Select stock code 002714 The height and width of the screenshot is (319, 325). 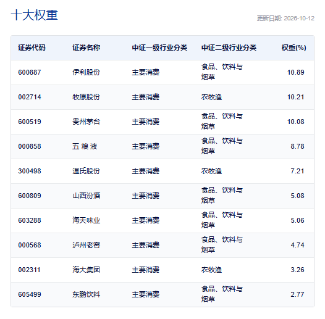[30, 97]
